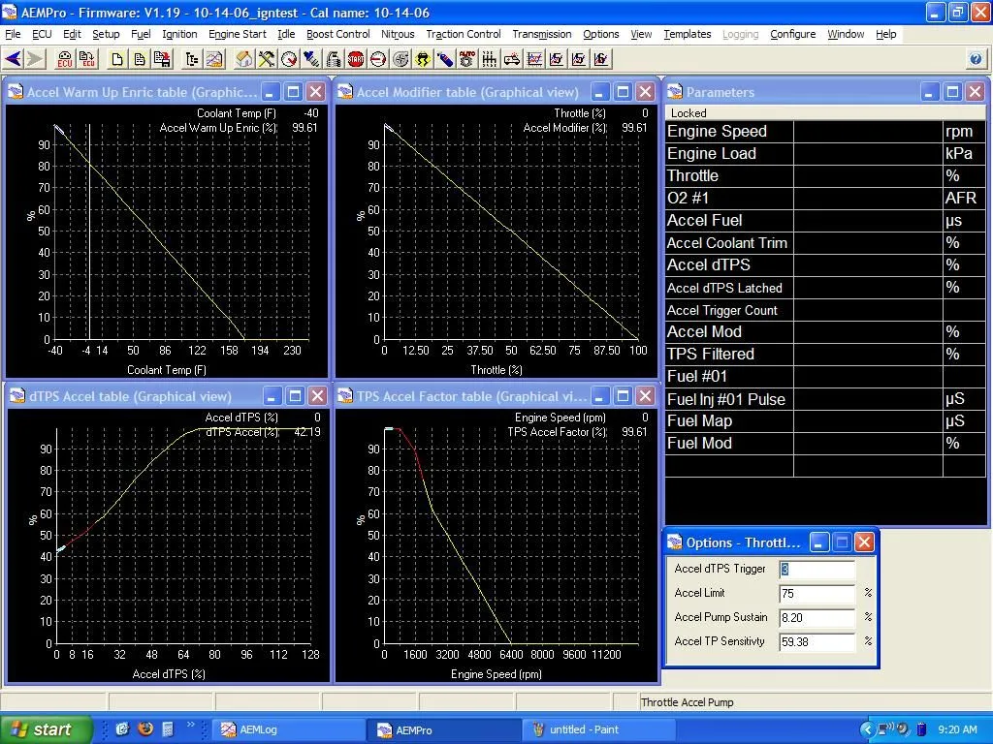Open the Help question mark icon
The image size is (993, 744).
976,59
